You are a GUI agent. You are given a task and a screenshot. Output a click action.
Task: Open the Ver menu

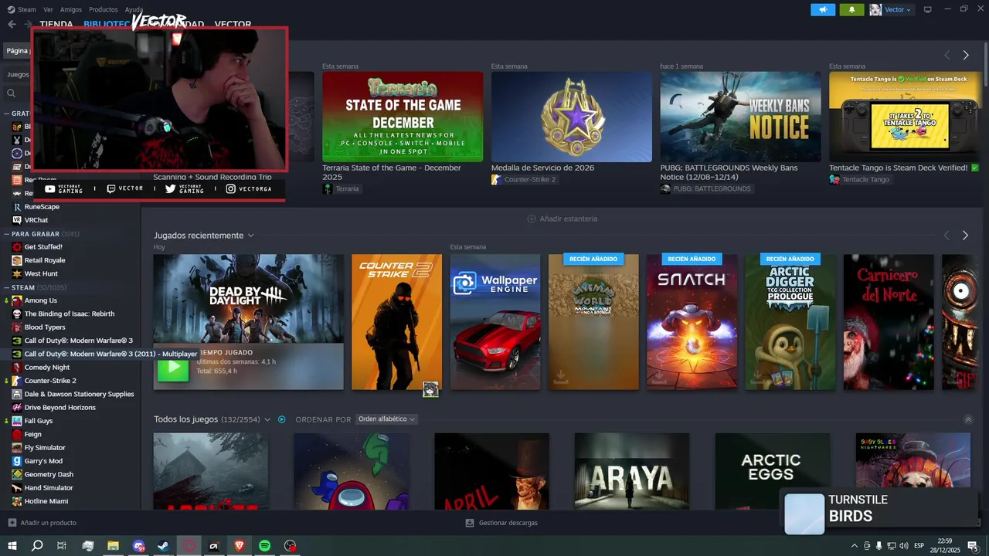49,9
